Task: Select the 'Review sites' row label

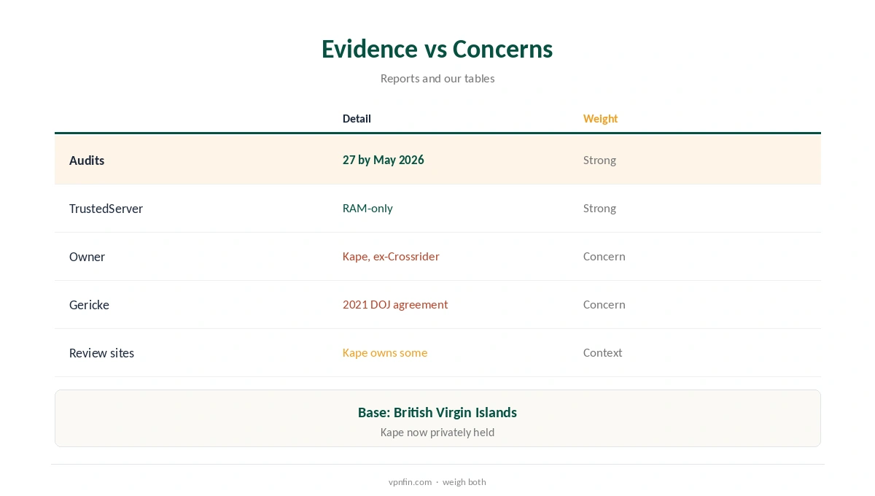Action: (101, 353)
